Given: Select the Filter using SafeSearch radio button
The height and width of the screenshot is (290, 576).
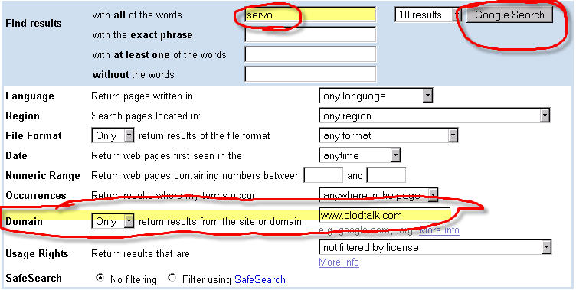Looking at the screenshot, I should (172, 278).
